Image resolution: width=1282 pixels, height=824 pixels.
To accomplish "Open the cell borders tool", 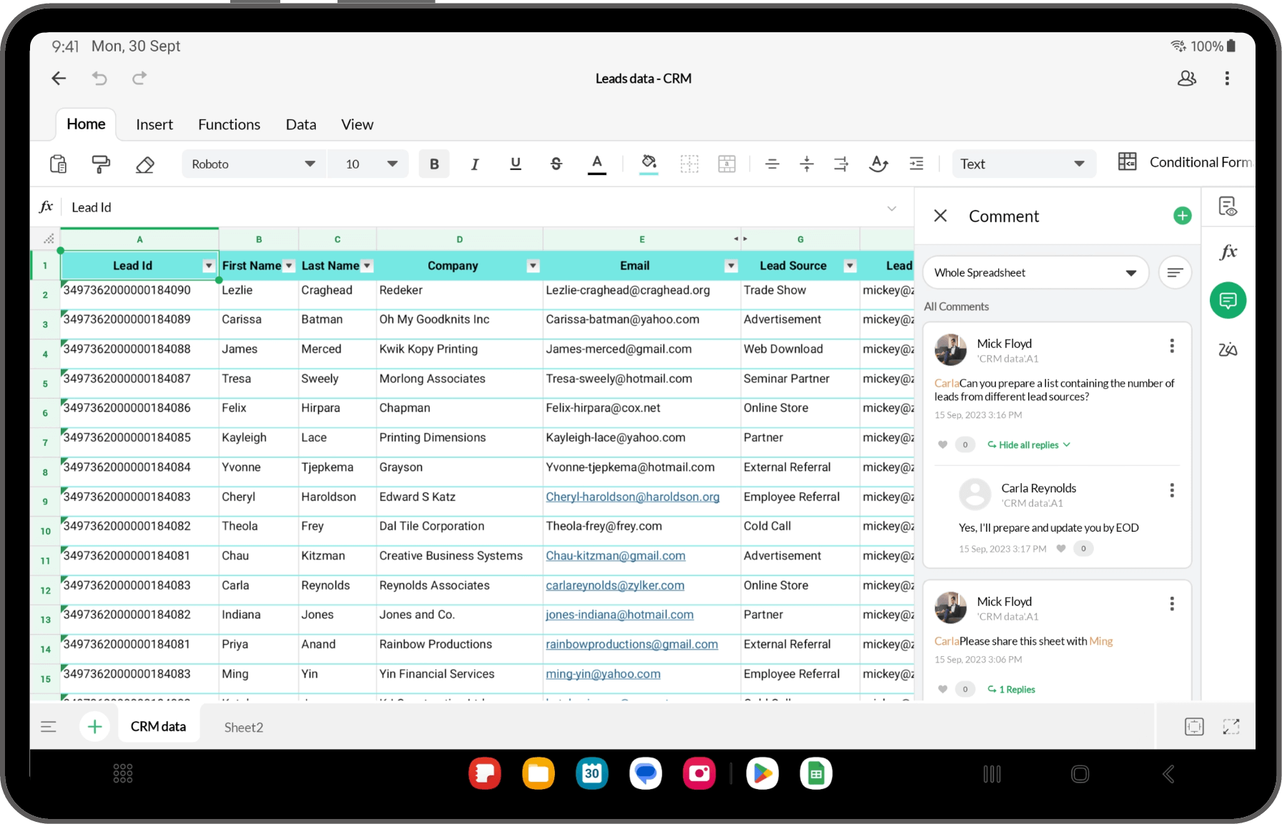I will point(689,164).
